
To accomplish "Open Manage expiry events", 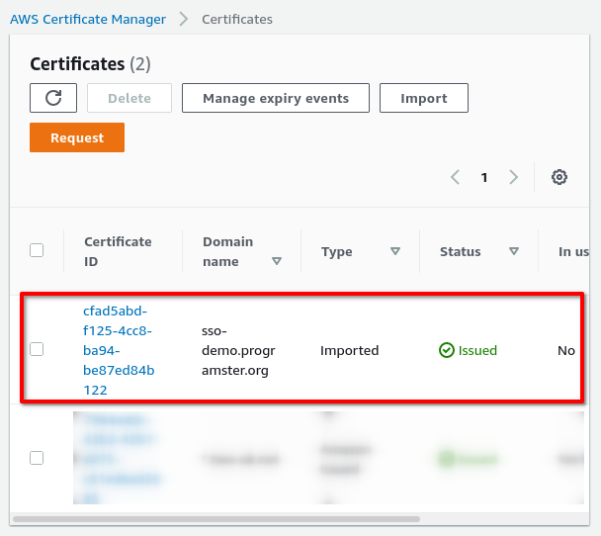I will pyautogui.click(x=276, y=98).
